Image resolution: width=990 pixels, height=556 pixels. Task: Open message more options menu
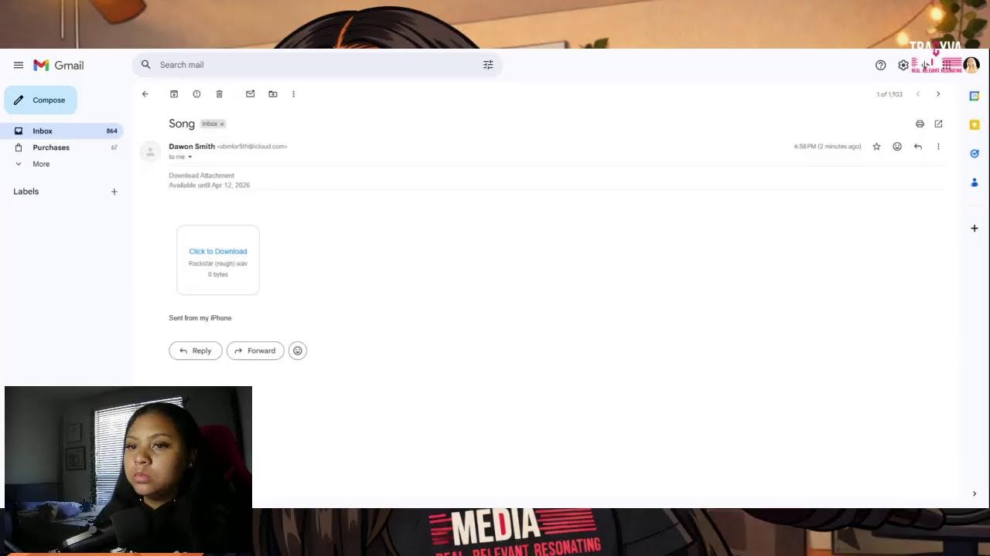point(938,147)
